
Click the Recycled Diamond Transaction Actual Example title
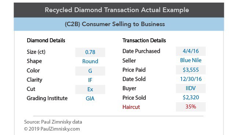pyautogui.click(x=117, y=10)
